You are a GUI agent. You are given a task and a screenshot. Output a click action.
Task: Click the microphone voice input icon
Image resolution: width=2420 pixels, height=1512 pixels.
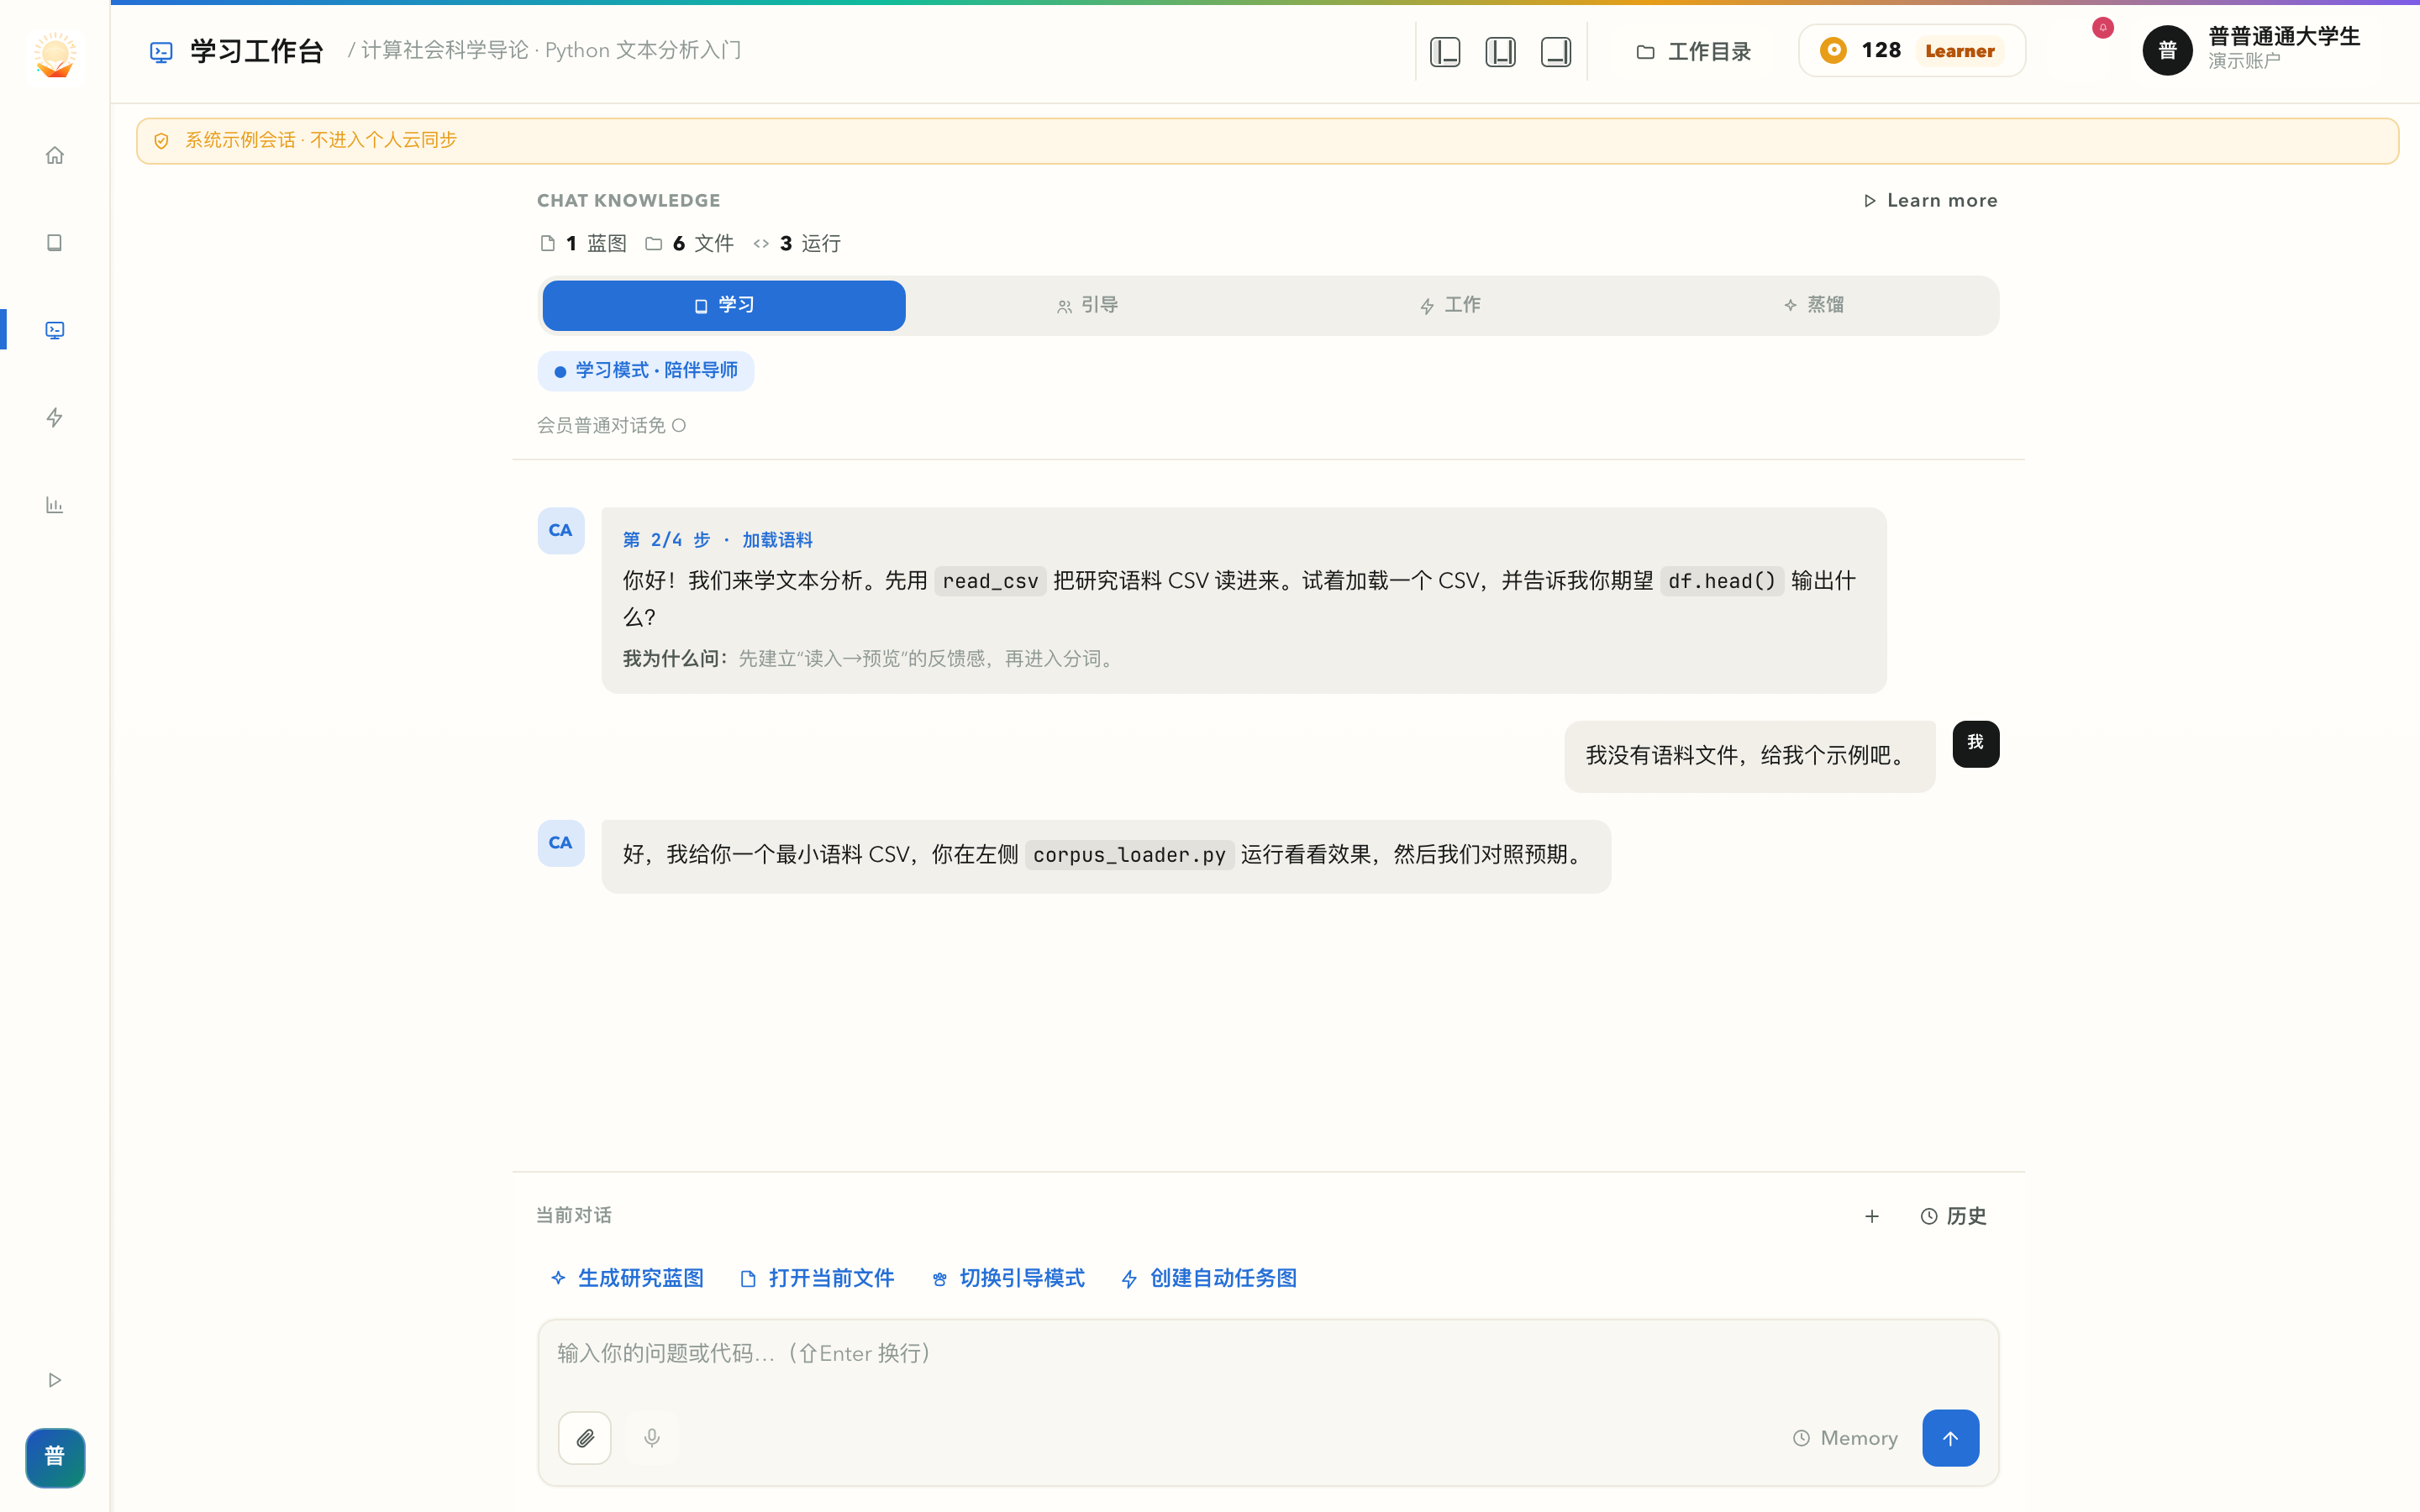(x=652, y=1438)
